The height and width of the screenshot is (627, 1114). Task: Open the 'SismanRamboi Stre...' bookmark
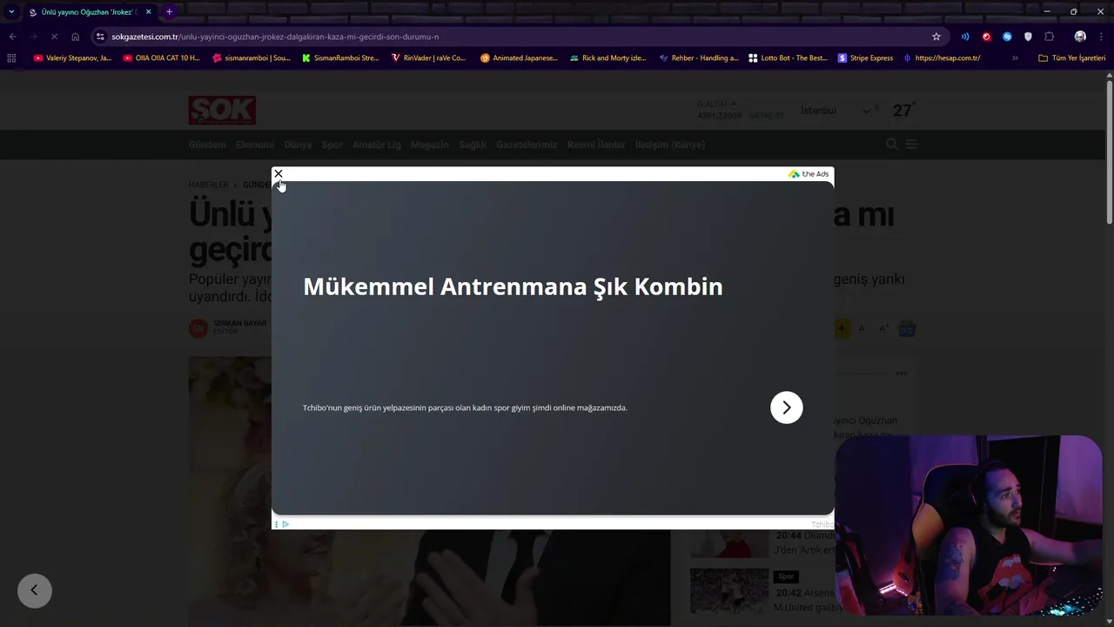pyautogui.click(x=340, y=58)
